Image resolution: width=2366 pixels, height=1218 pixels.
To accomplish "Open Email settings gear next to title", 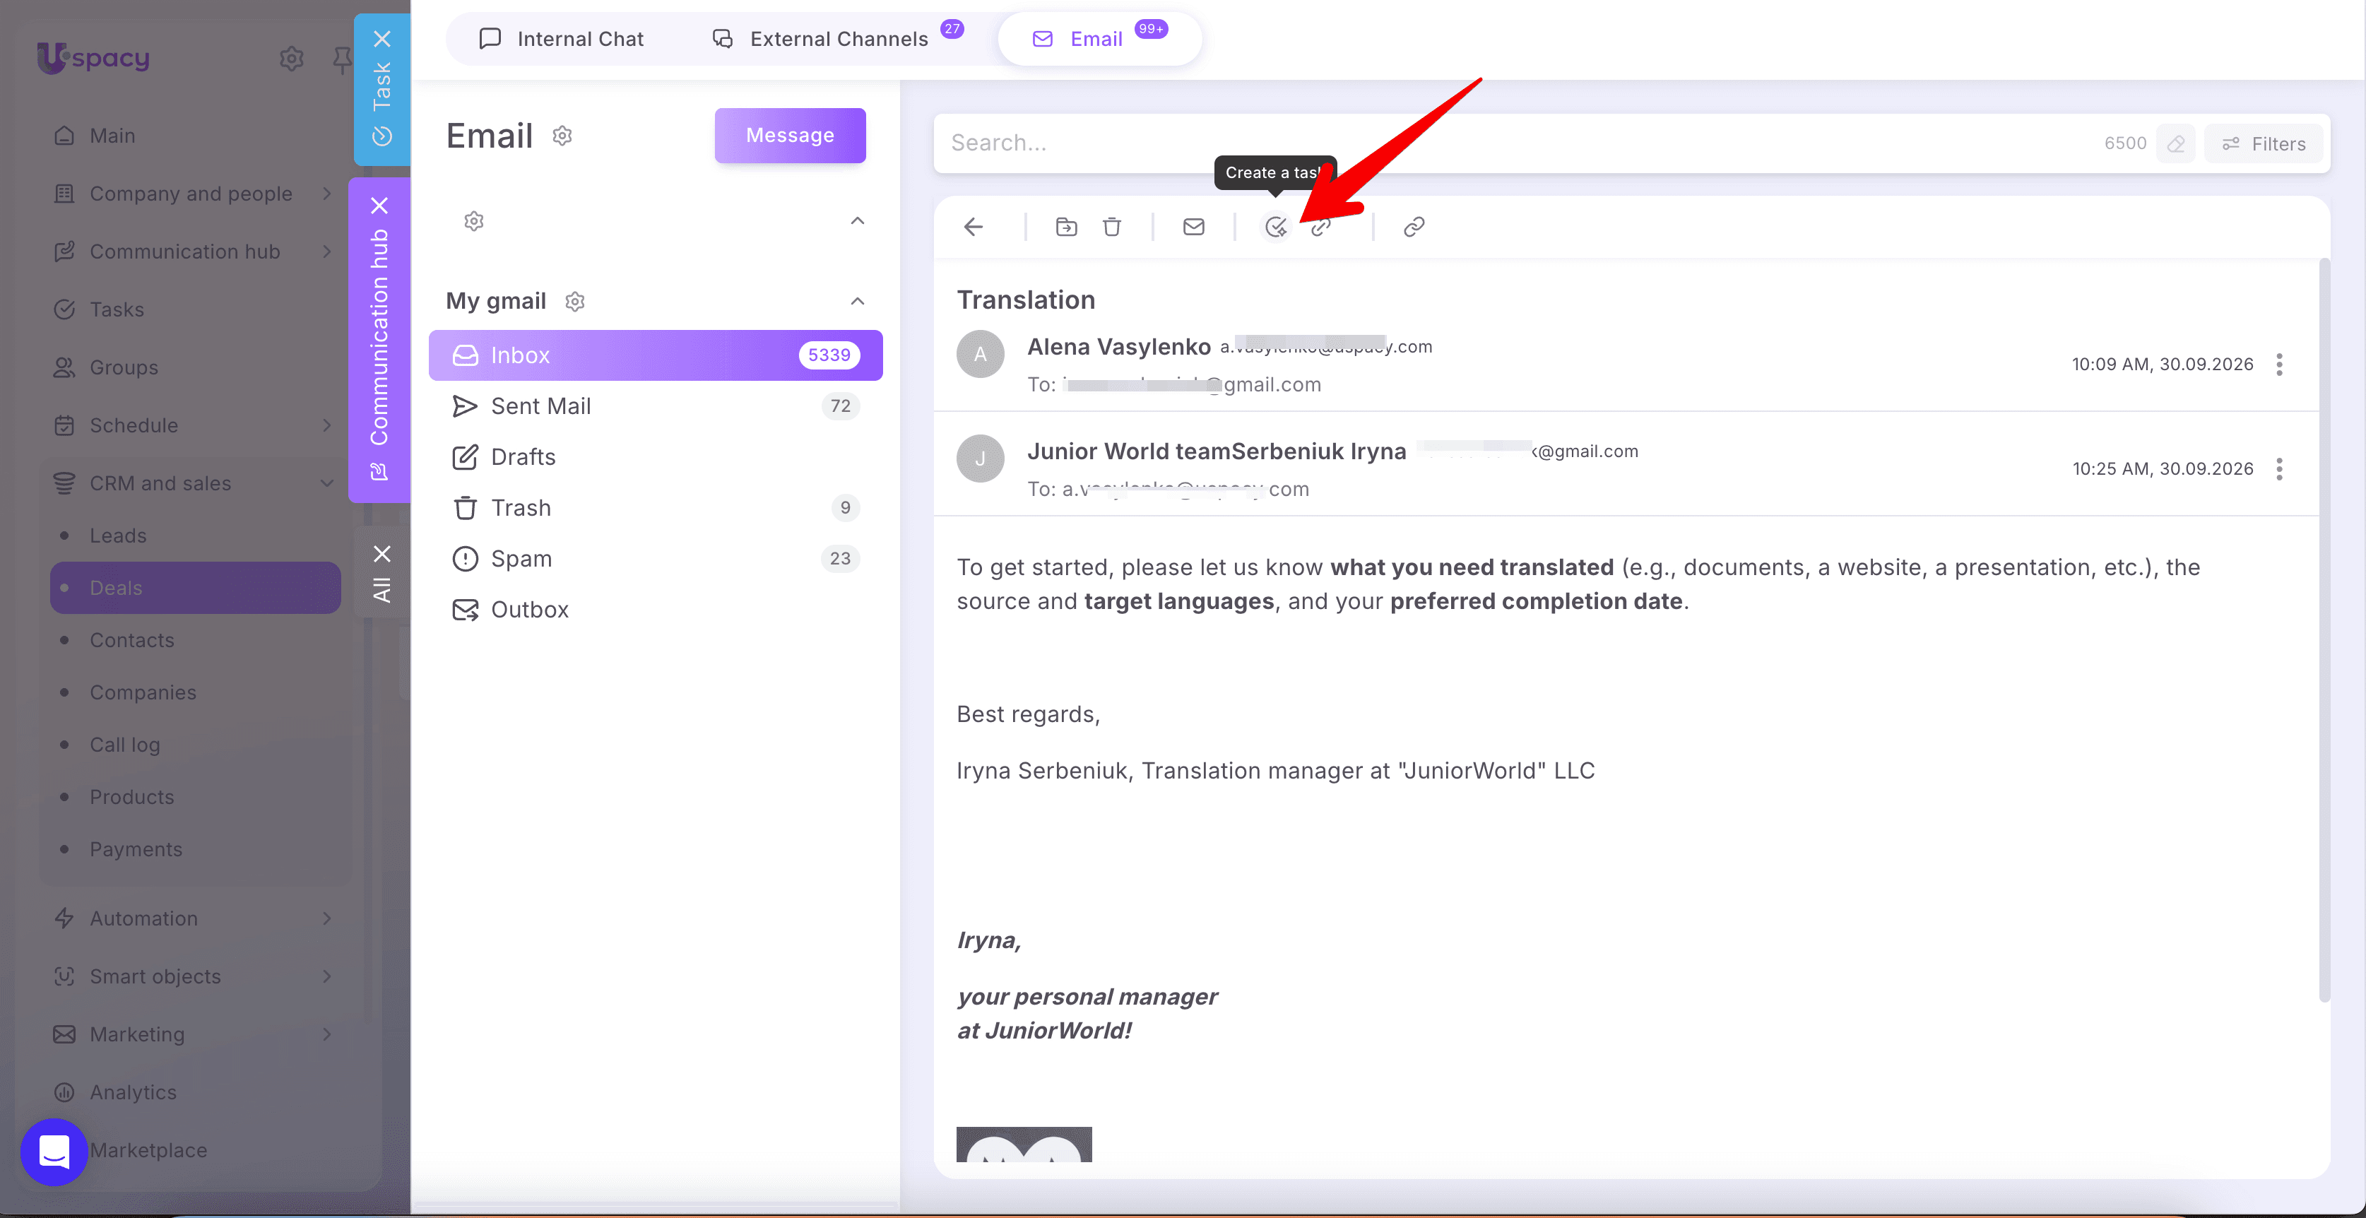I will (x=562, y=136).
